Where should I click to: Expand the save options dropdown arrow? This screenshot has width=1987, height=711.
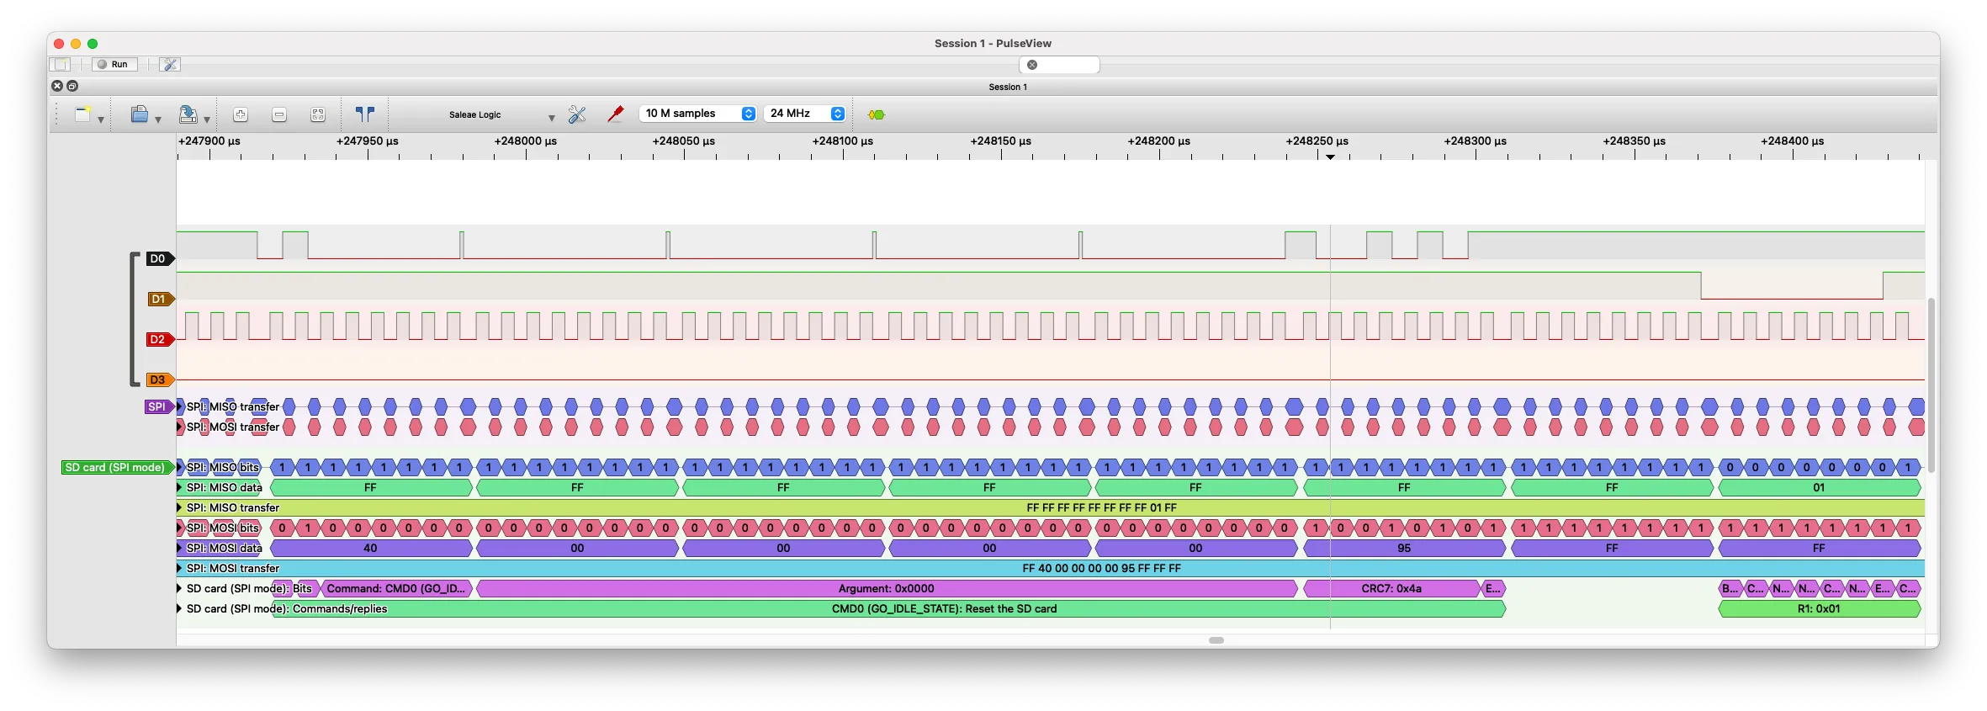[207, 119]
